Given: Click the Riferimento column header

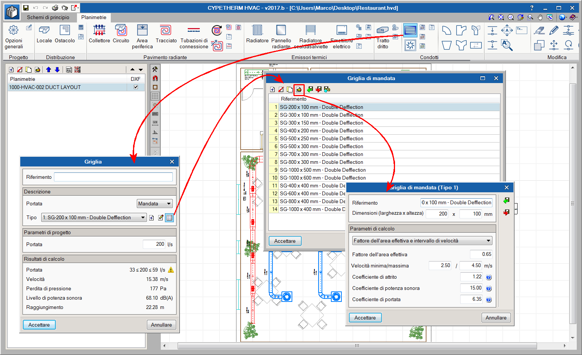Looking at the screenshot, I should [x=294, y=99].
